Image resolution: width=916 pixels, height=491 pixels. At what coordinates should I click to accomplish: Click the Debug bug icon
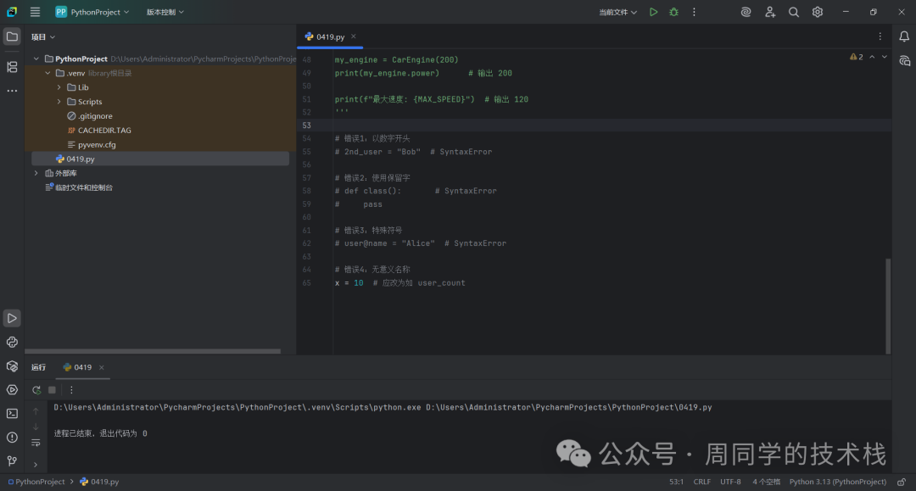673,12
